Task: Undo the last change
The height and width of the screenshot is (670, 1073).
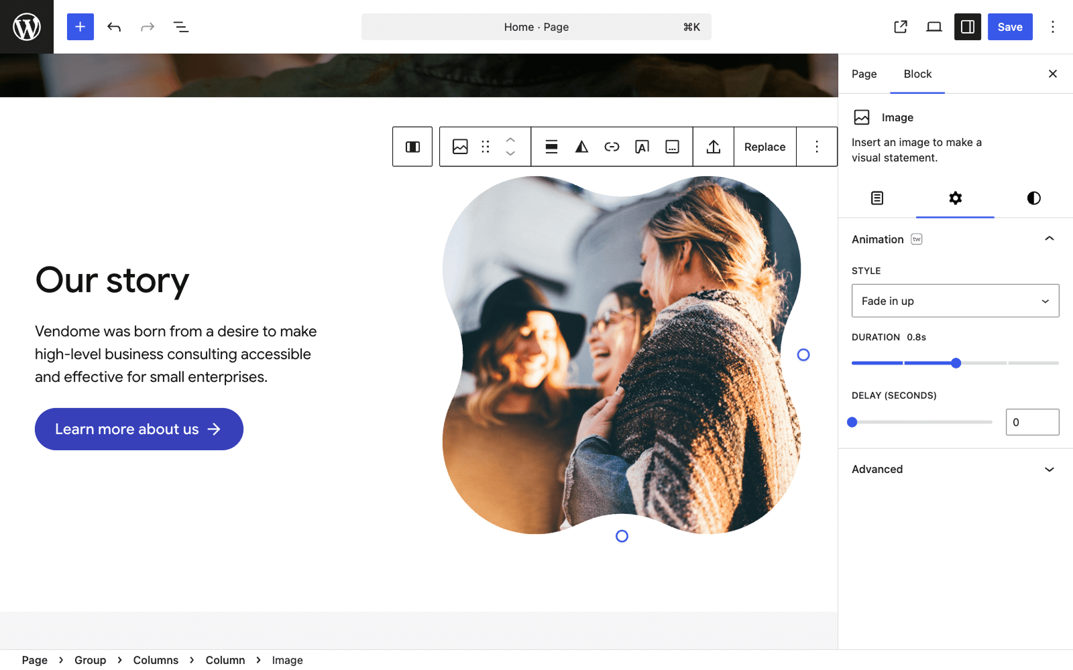Action: [x=114, y=27]
